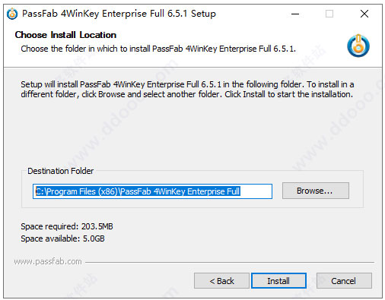Go to previous step with < Back
Image resolution: width=385 pixels, height=300 pixels.
[221, 281]
